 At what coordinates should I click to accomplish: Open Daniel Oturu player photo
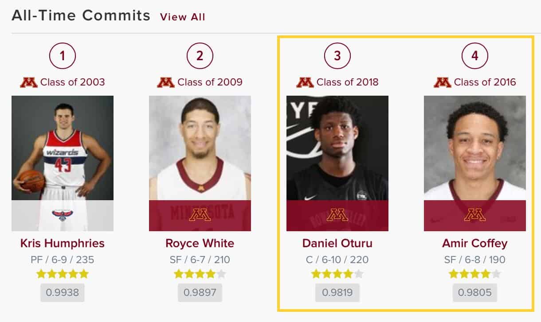pyautogui.click(x=337, y=163)
